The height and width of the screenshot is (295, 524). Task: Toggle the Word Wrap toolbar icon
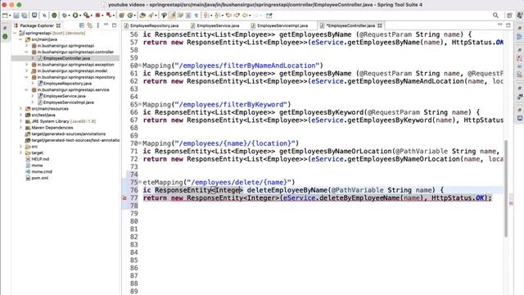click(x=180, y=16)
